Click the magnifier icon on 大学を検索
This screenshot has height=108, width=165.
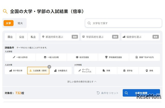tap(126, 93)
